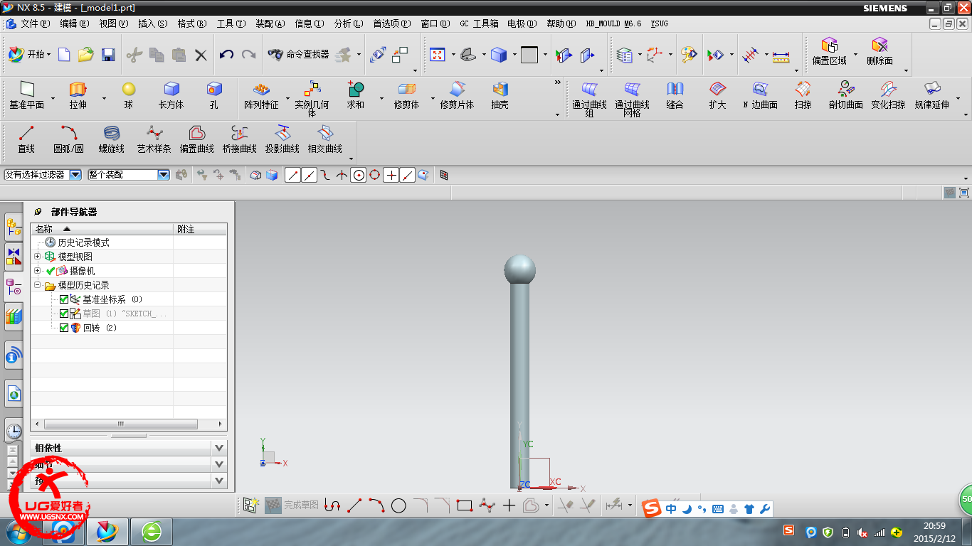Click the Open file folder icon
This screenshot has height=546, width=972.
(x=85, y=54)
